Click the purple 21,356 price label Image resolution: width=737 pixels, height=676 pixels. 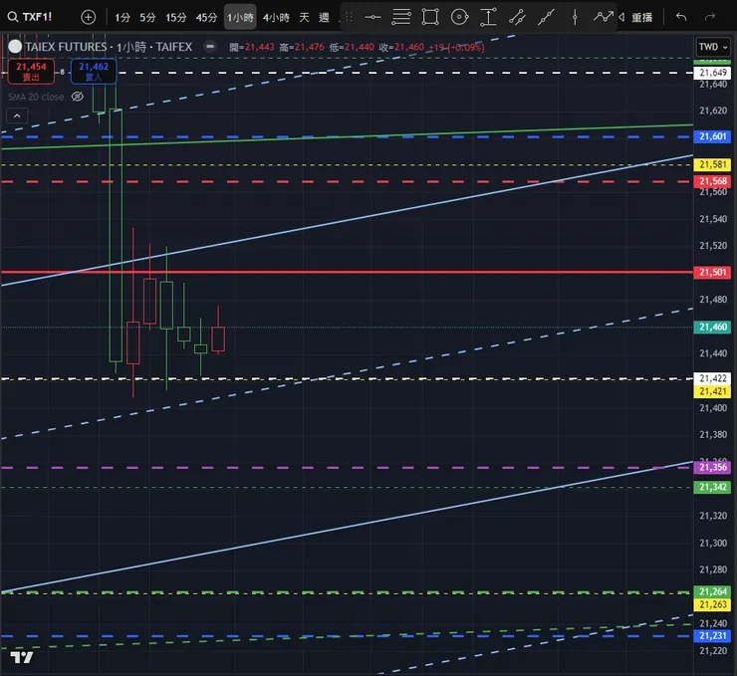pos(712,467)
